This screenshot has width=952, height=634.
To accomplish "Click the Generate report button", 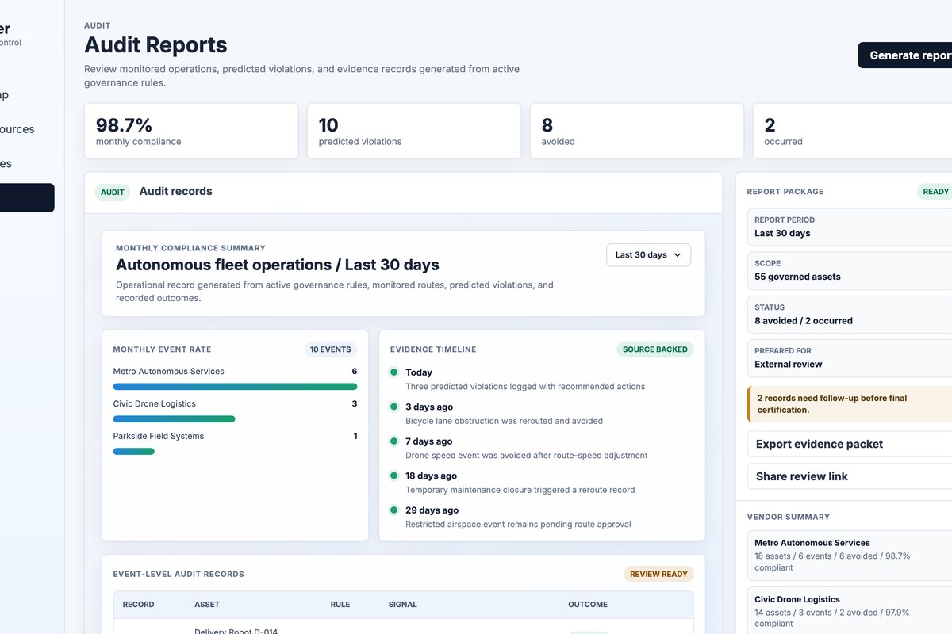I will [905, 55].
